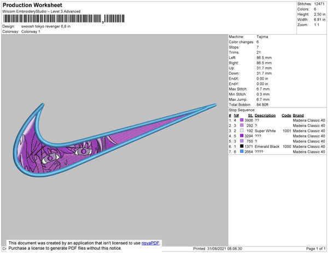
Task: Open the novaPDF link in the notice
Action: pos(150,243)
